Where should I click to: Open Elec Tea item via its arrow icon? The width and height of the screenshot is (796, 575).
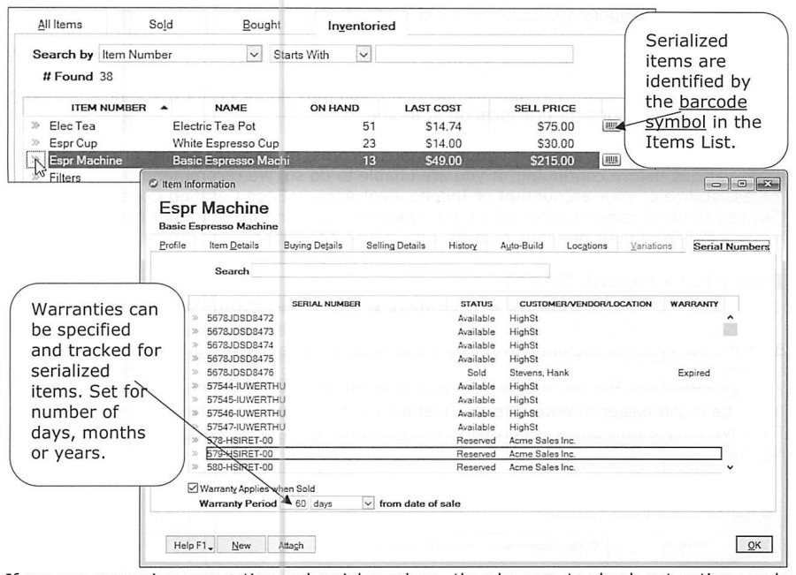[35, 125]
